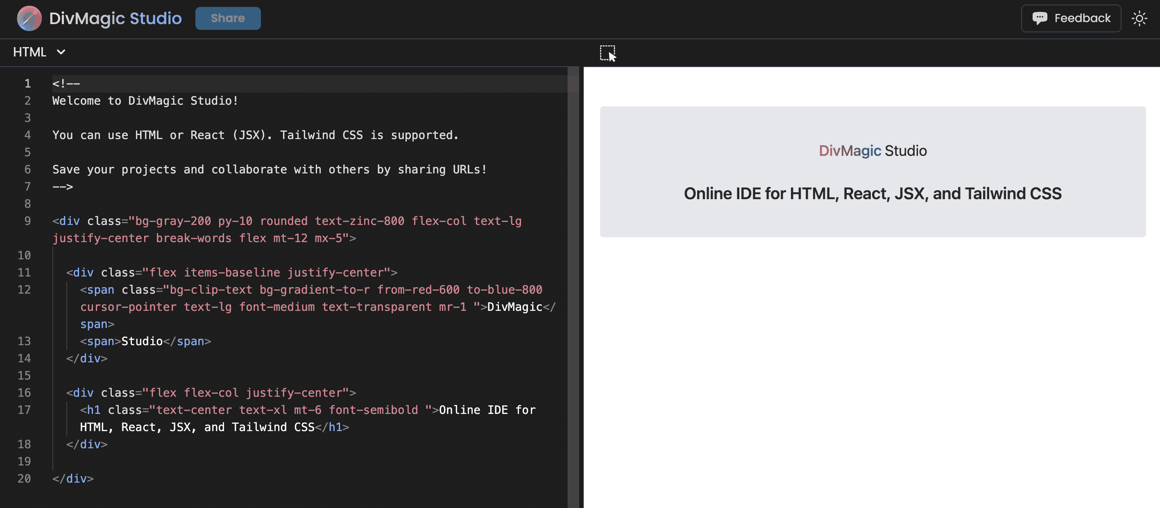This screenshot has width=1160, height=508.
Task: Click the bg-gray-200 class text in code
Action: (x=173, y=221)
